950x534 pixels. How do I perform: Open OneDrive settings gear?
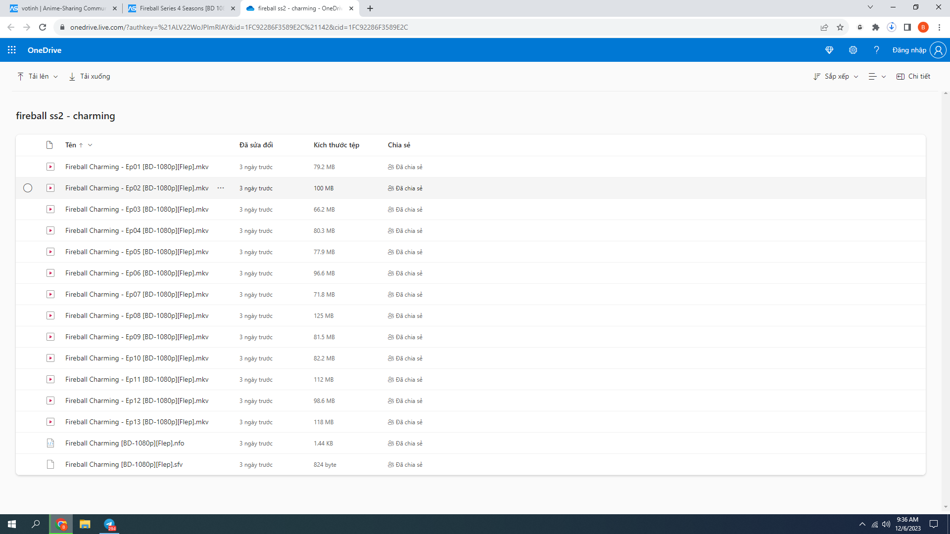pos(853,50)
